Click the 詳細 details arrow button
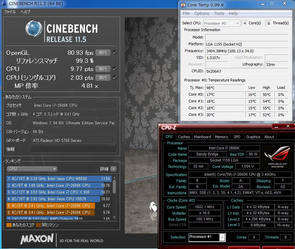This screenshot has height=249, width=295. 114,169
